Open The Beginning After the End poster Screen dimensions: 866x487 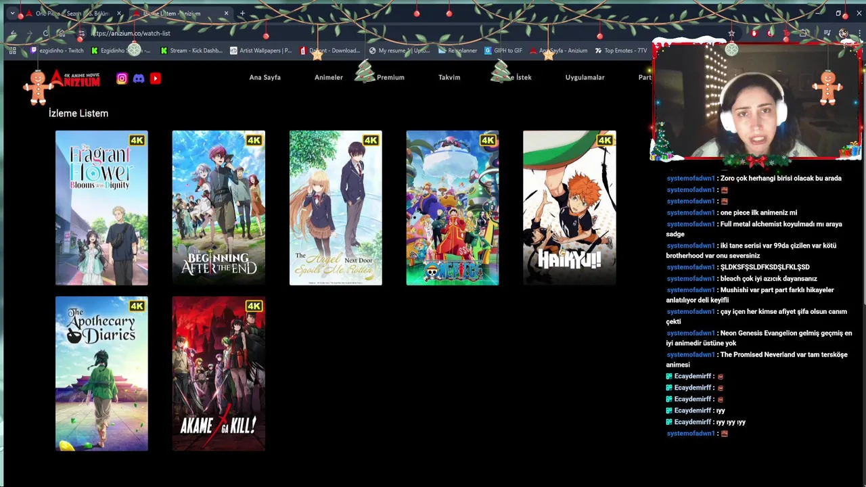[219, 208]
